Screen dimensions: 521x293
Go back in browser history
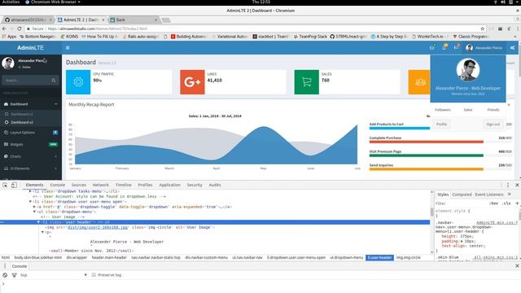[4, 29]
